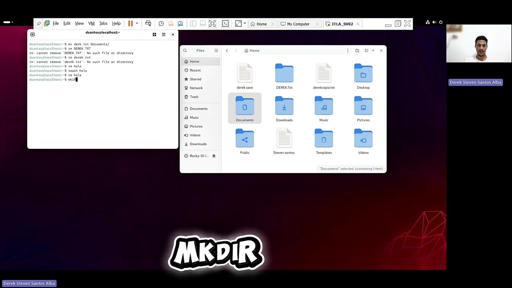Enter full screen mode icon in VMware
The width and height of the screenshot is (512, 288).
[212, 24]
